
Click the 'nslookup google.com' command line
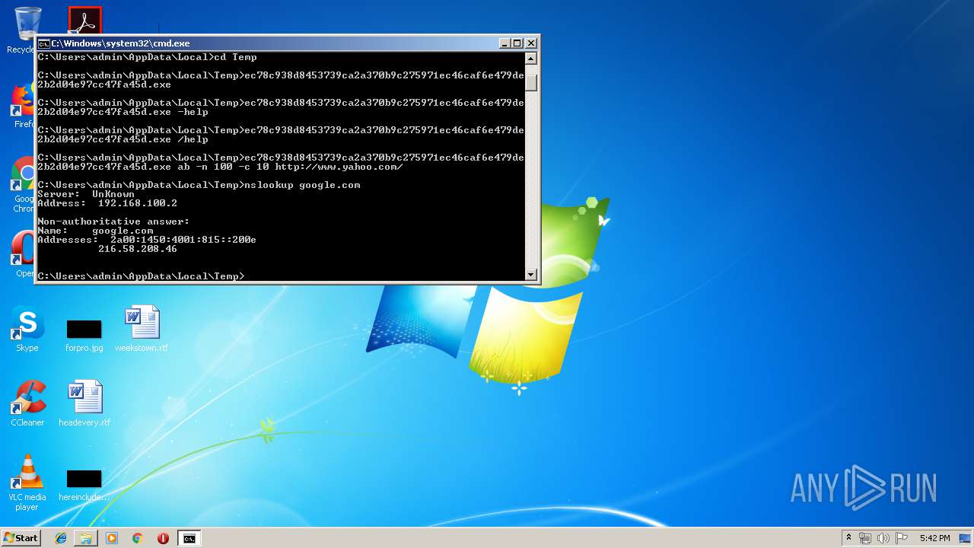[x=199, y=185]
